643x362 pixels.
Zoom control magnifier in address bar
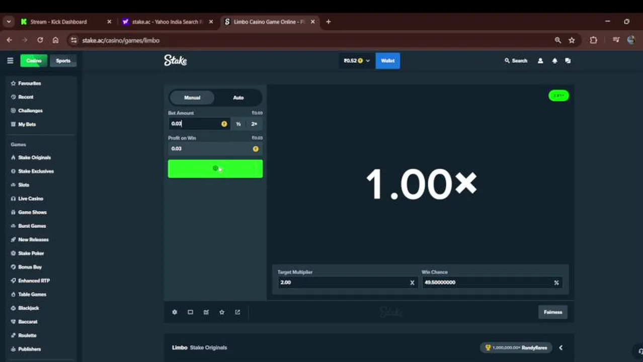[x=557, y=40]
